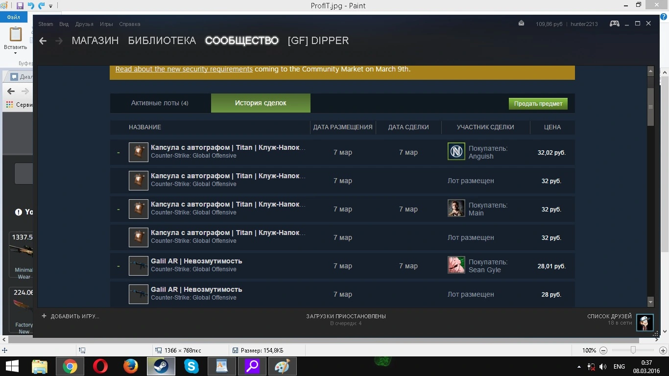Click the capsule thumbnail in the 32,02 руб. row
669x376 pixels.
[x=139, y=152]
